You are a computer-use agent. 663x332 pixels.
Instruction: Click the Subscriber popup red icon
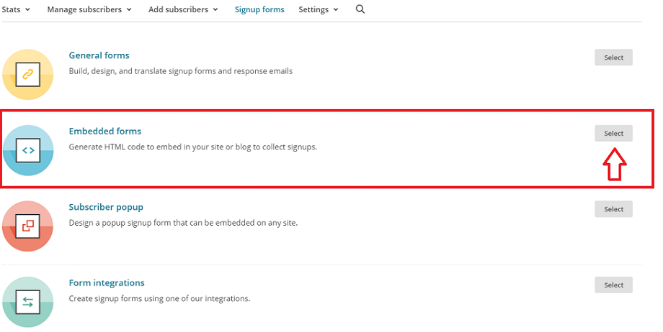[28, 226]
